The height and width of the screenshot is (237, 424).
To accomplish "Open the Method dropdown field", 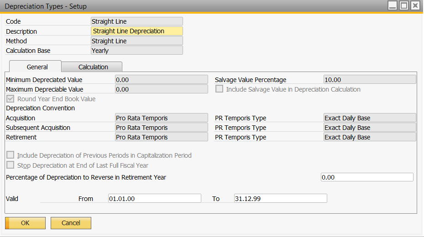I will point(137,41).
